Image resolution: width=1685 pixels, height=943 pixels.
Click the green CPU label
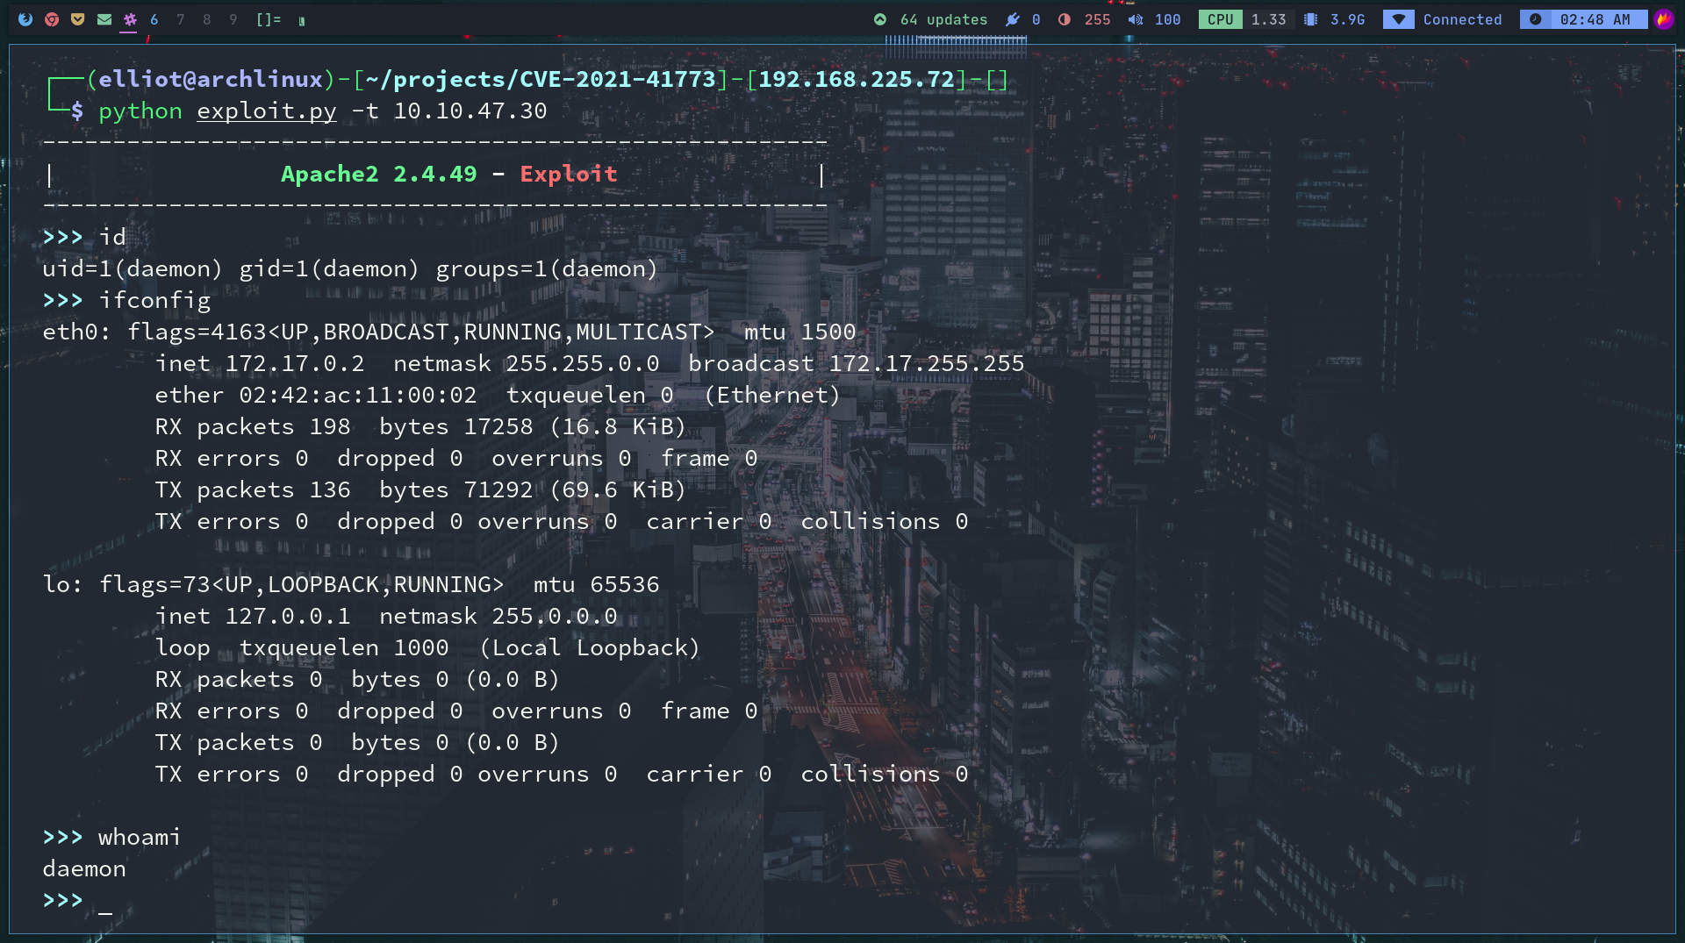pos(1221,19)
